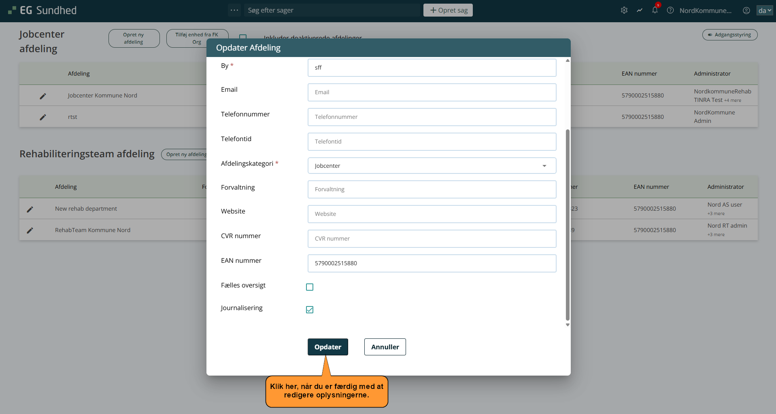Click the Opret sag button
The image size is (776, 414).
click(448, 10)
